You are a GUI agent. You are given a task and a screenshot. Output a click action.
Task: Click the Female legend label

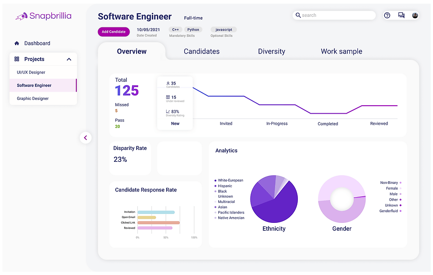pos(392,188)
